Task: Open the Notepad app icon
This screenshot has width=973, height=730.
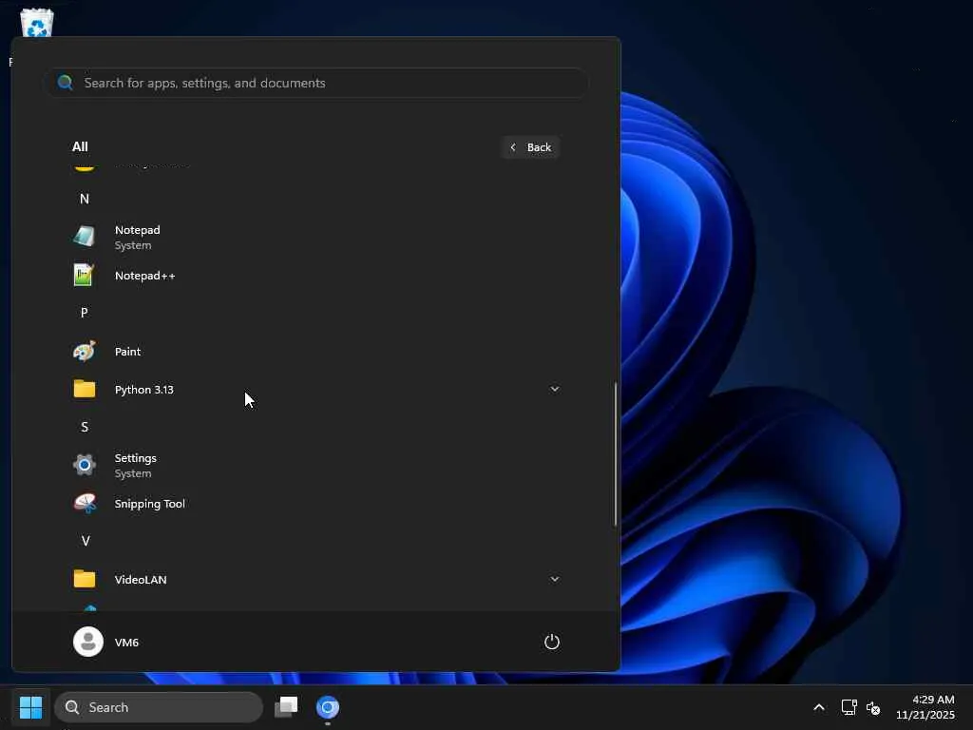Action: click(x=84, y=237)
